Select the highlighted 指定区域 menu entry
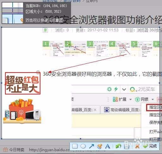The height and width of the screenshot is (154, 162). pyautogui.click(x=154, y=107)
